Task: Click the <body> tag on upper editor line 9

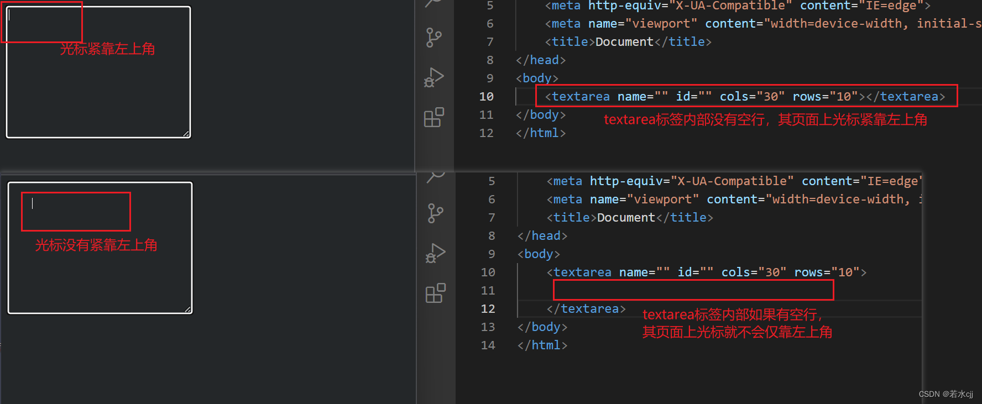Action: [537, 78]
